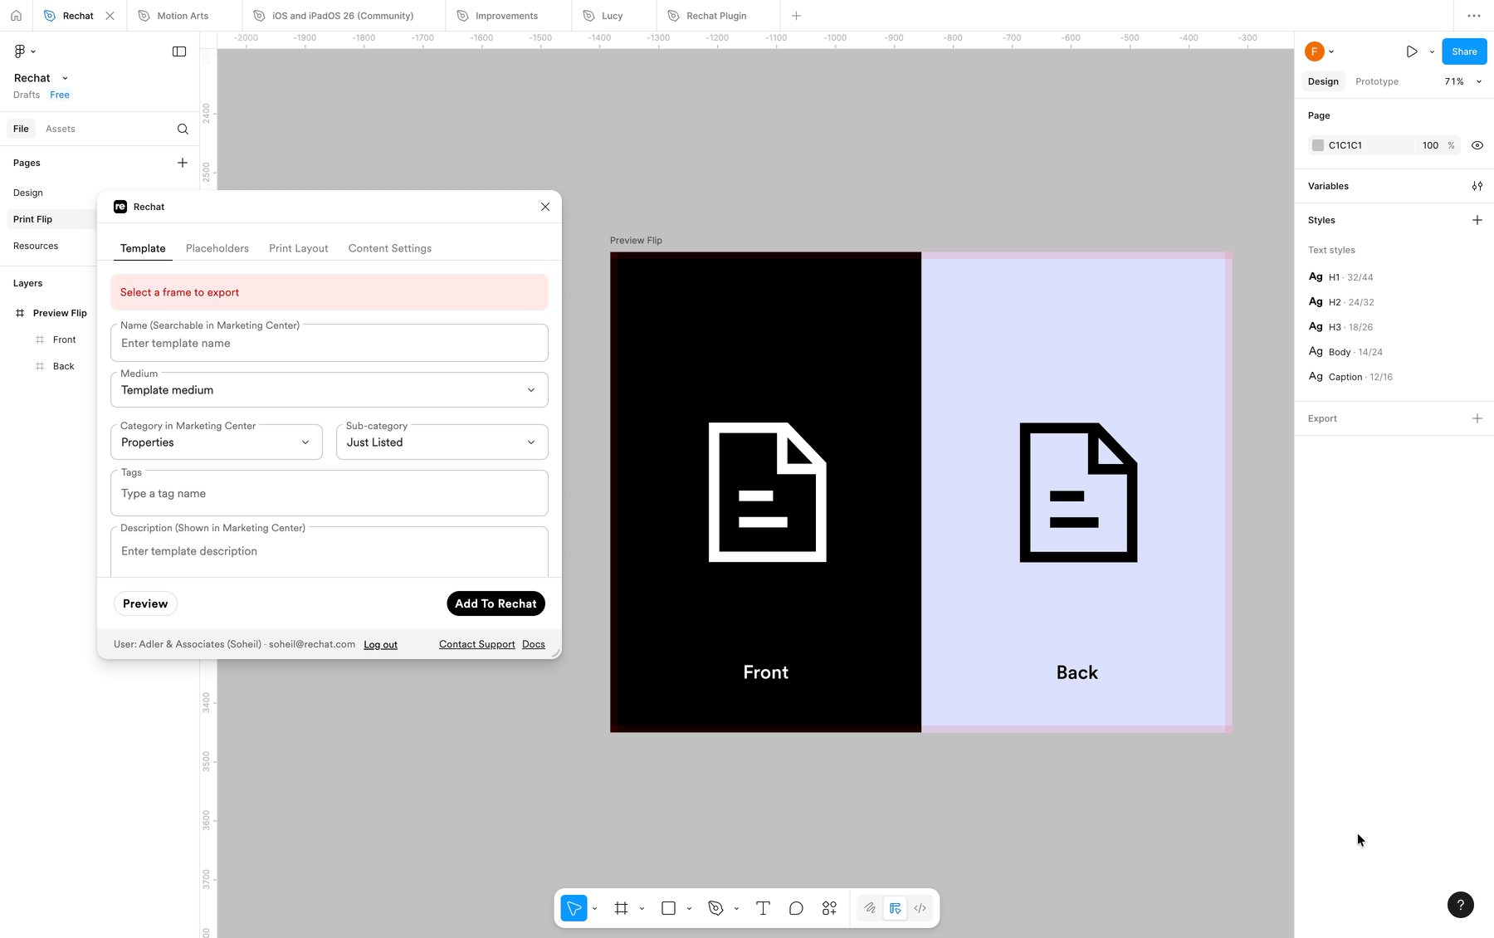Click the C1C1C1 page color swatch
Image resolution: width=1494 pixels, height=938 pixels.
[1317, 145]
